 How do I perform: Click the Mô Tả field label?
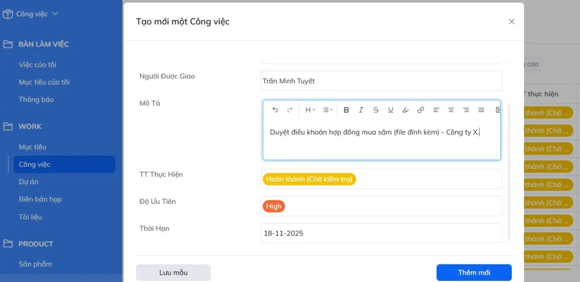coord(150,103)
